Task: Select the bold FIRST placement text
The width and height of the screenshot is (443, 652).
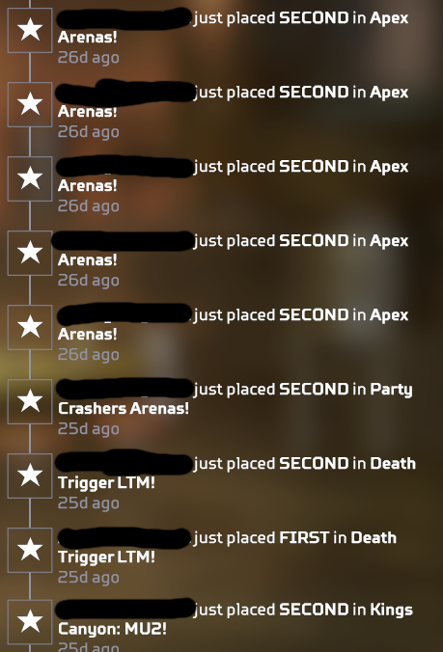Action: (304, 537)
